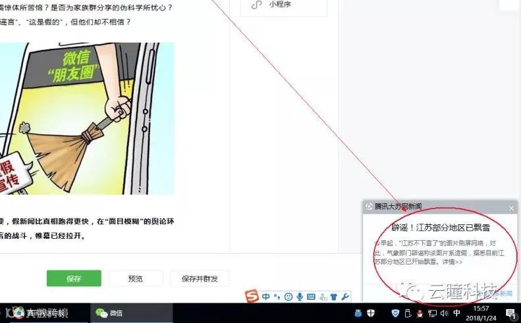Screen dimensions: 521x323
Task: Click text line ending 伪科学所忧心？
Action: (x=86, y=7)
